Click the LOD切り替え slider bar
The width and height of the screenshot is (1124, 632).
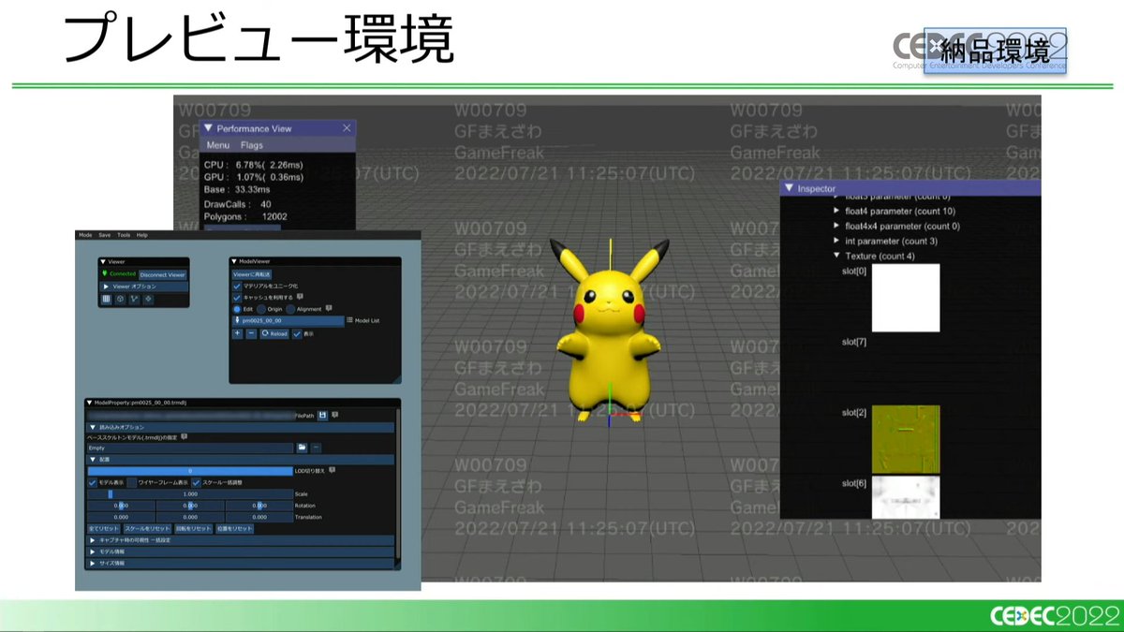coord(190,471)
